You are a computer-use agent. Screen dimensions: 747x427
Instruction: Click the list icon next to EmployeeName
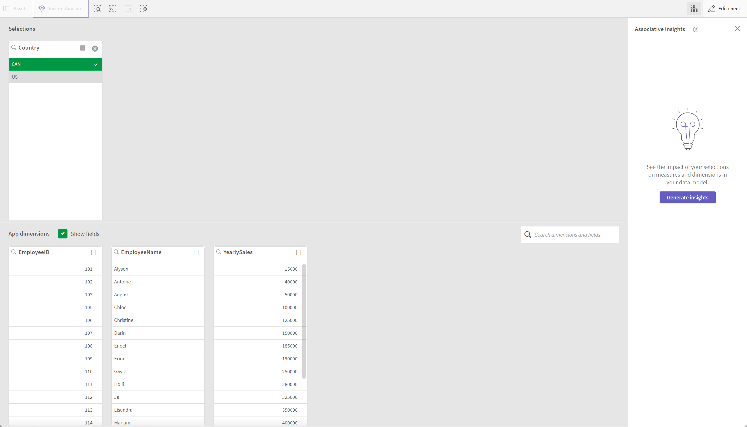pyautogui.click(x=196, y=252)
